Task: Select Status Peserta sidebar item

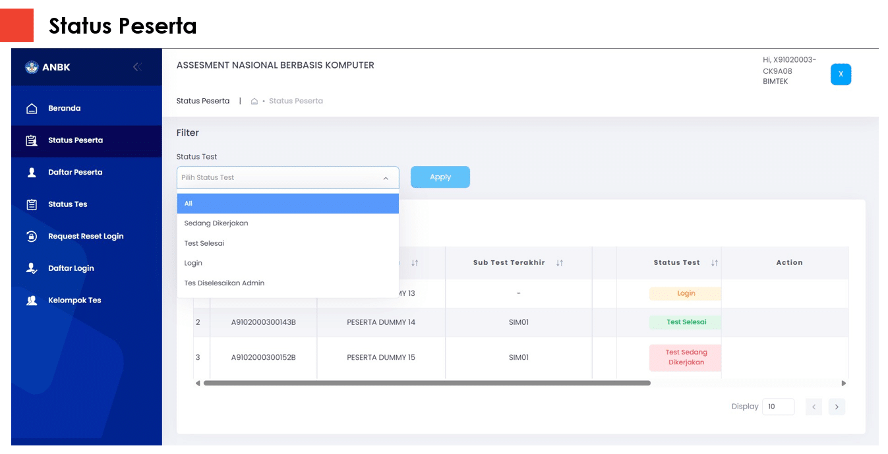Action: pyautogui.click(x=86, y=140)
